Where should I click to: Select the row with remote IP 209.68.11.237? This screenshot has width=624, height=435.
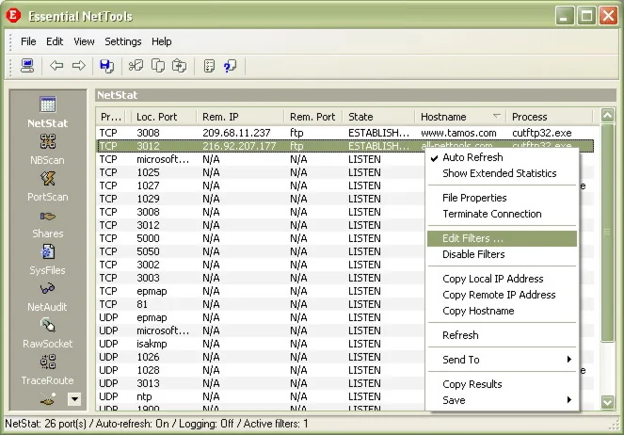236,133
